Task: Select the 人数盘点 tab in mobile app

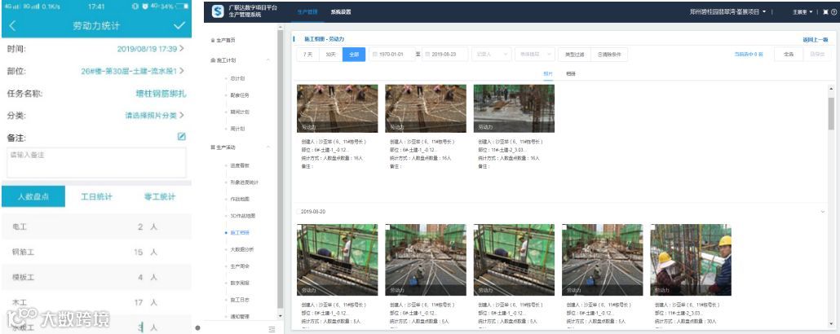Action: point(33,196)
